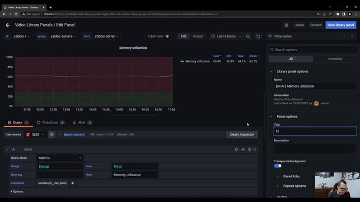Screen dimensions: 360x202
Task: Select Fill view mode
Action: coord(183,36)
